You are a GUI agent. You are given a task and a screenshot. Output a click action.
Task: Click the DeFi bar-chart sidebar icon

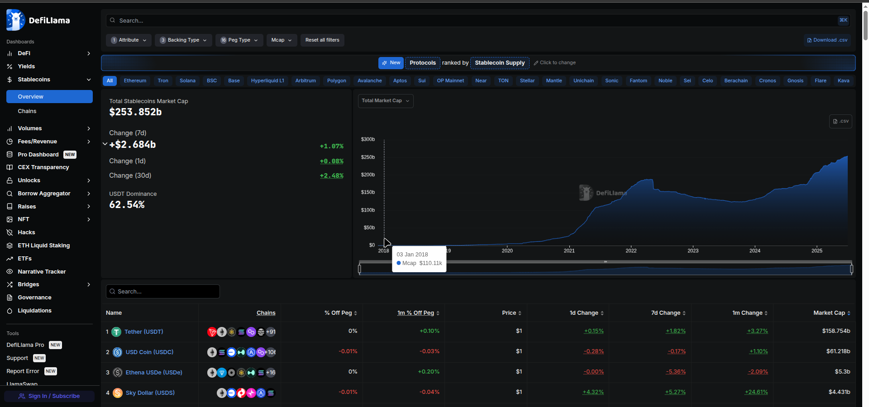10,53
